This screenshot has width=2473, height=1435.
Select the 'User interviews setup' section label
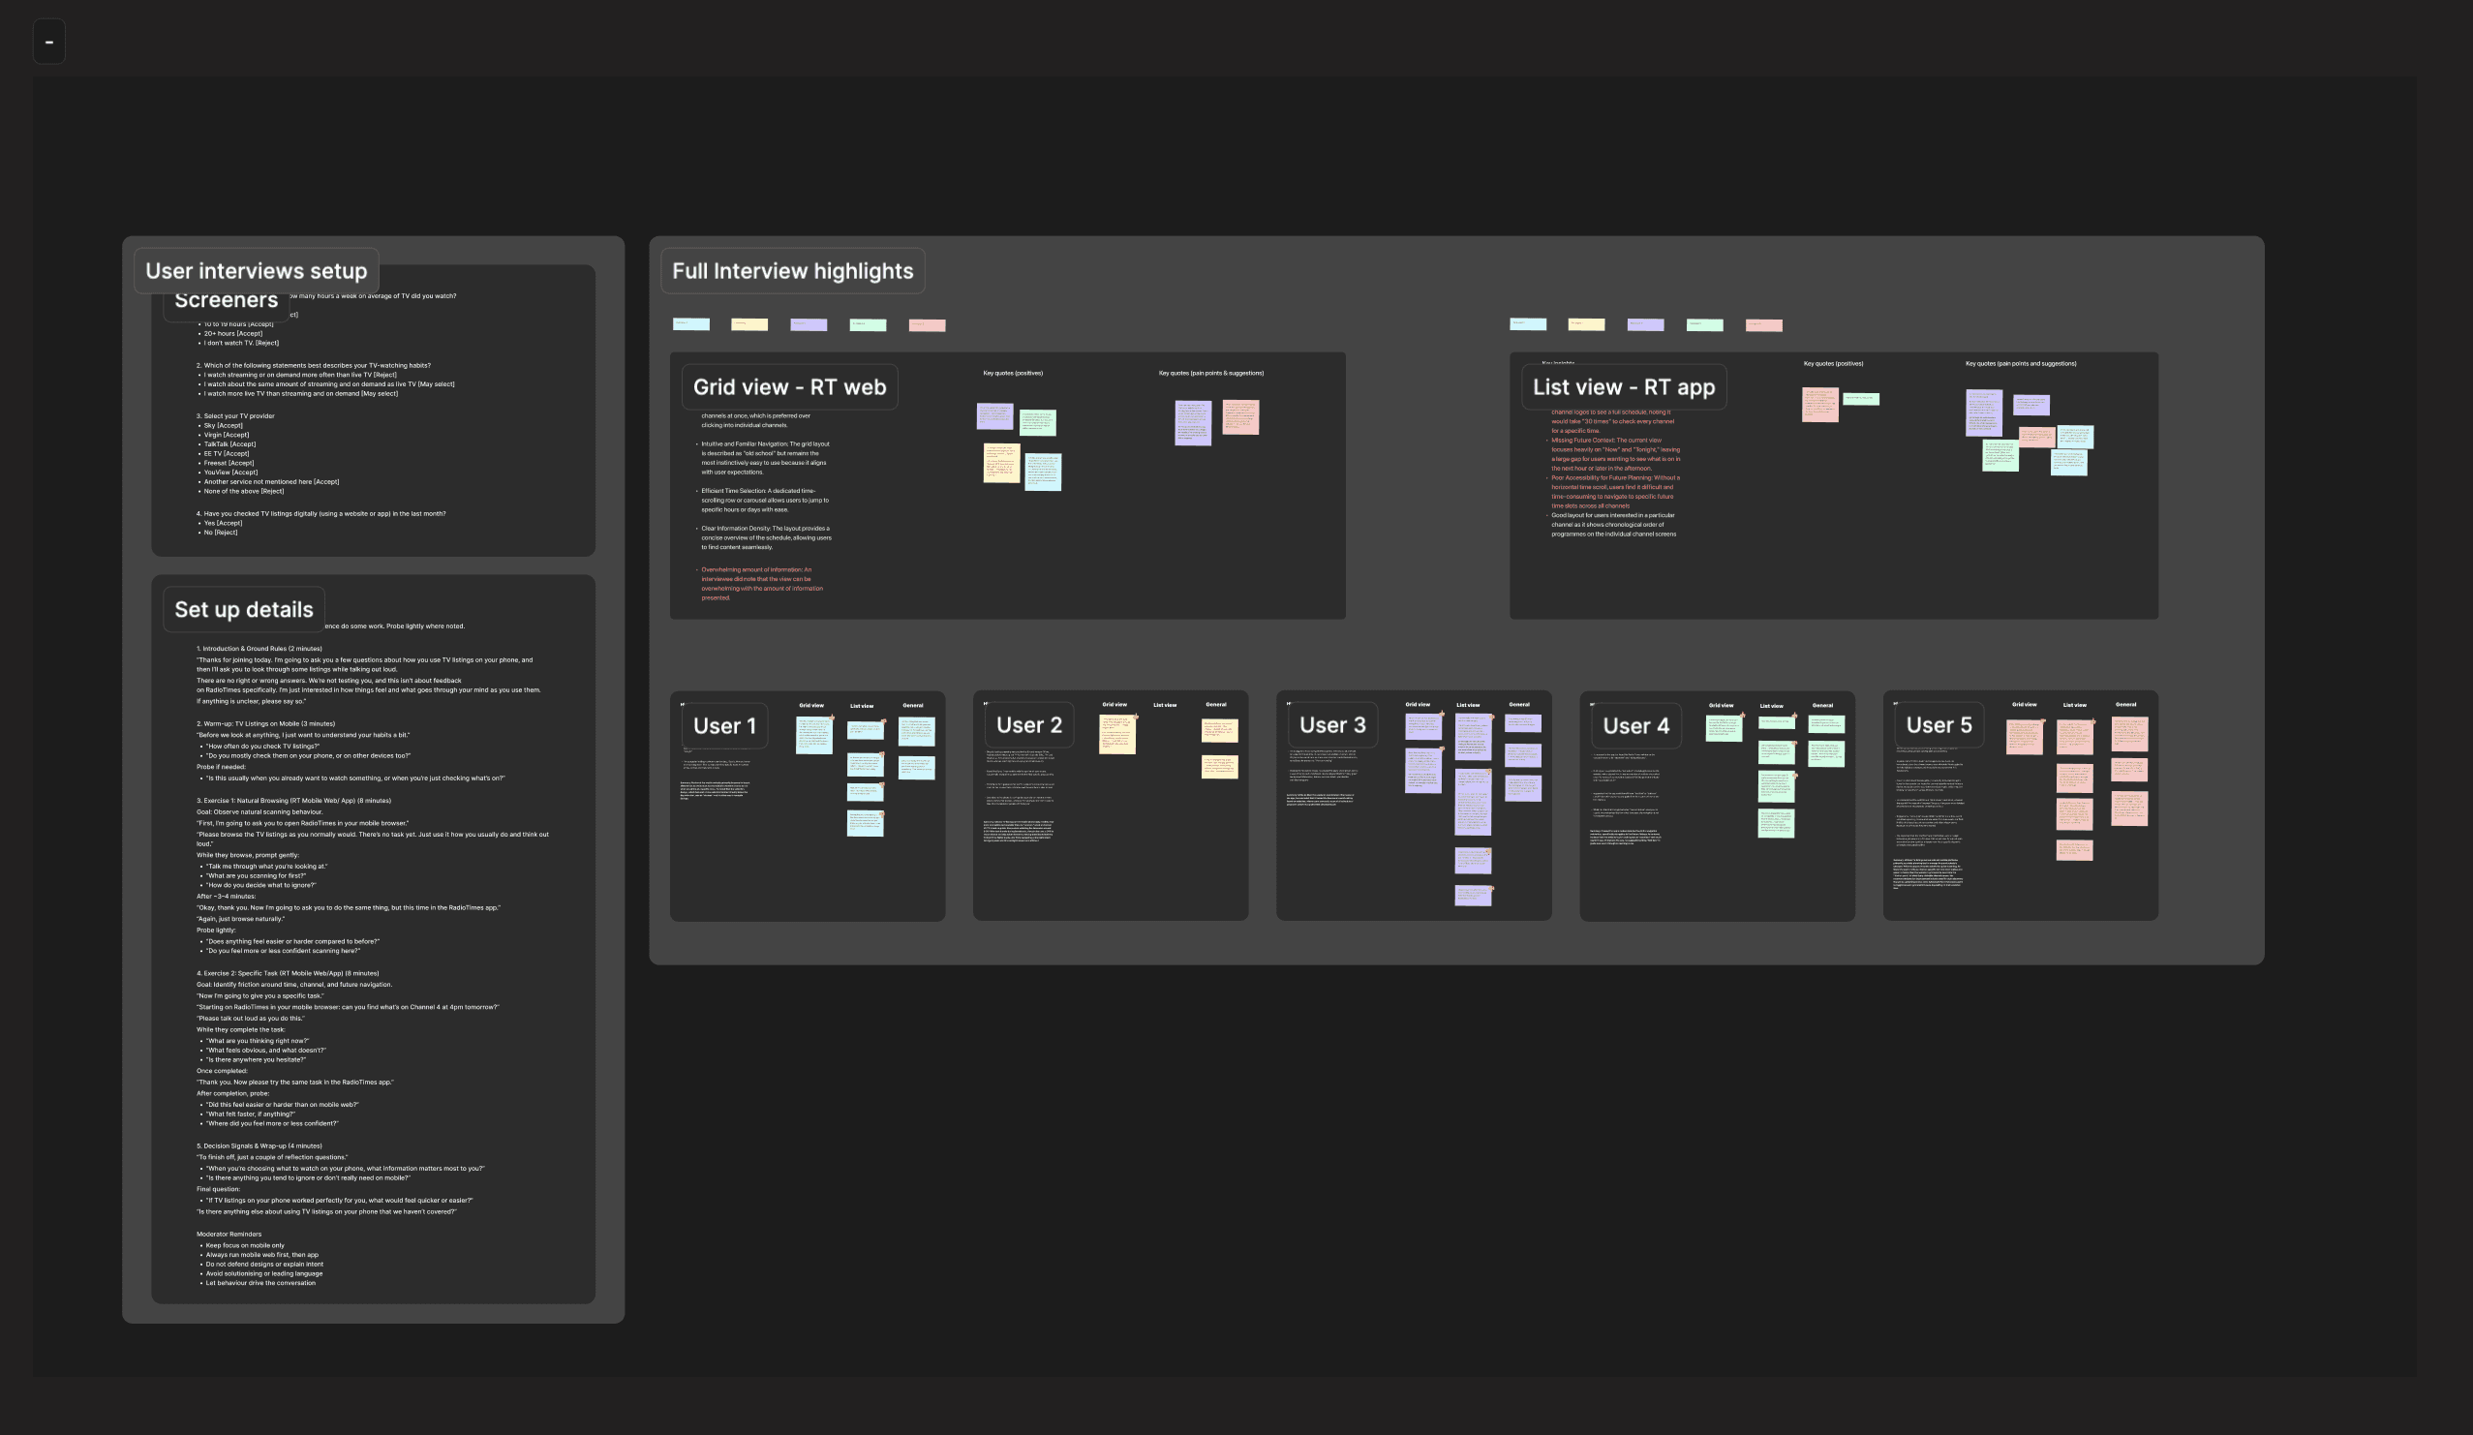click(257, 271)
